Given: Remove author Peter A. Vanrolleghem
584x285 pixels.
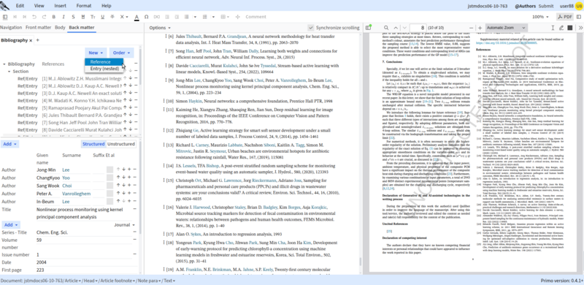Looking at the screenshot, I should (135, 193).
